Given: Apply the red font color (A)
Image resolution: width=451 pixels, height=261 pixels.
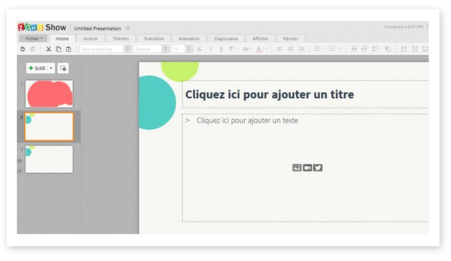Looking at the screenshot, I should tap(259, 49).
